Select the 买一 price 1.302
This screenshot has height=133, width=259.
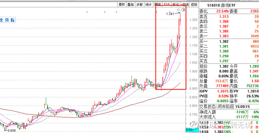pos(224,42)
